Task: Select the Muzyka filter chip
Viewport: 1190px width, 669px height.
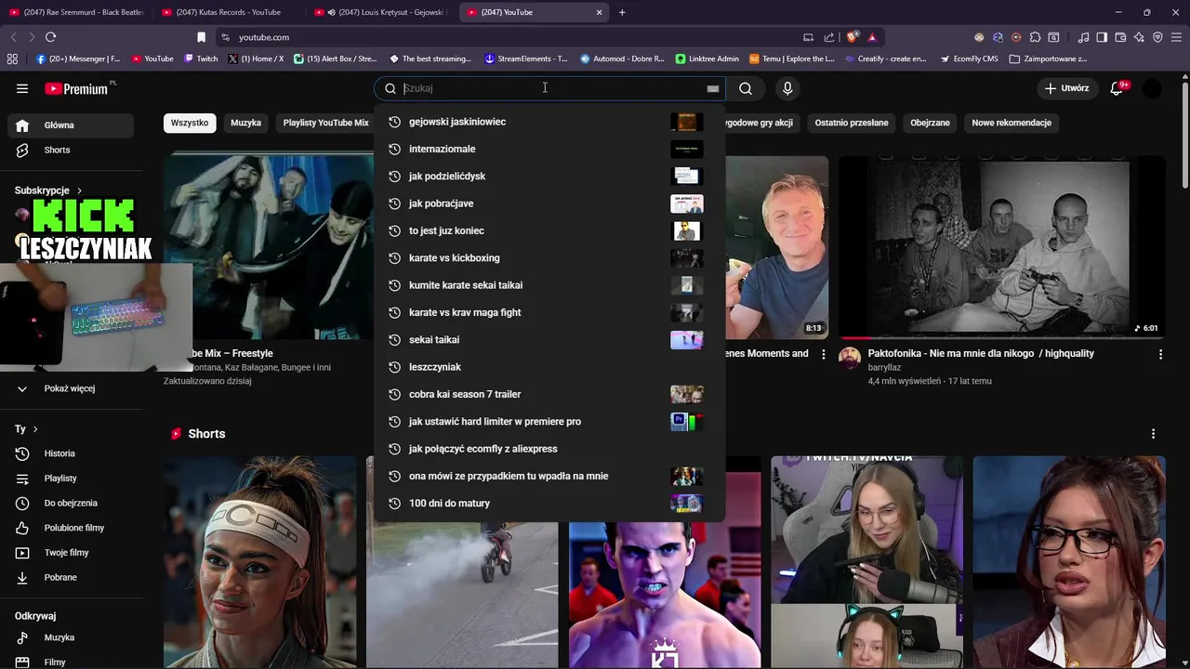Action: pyautogui.click(x=245, y=123)
